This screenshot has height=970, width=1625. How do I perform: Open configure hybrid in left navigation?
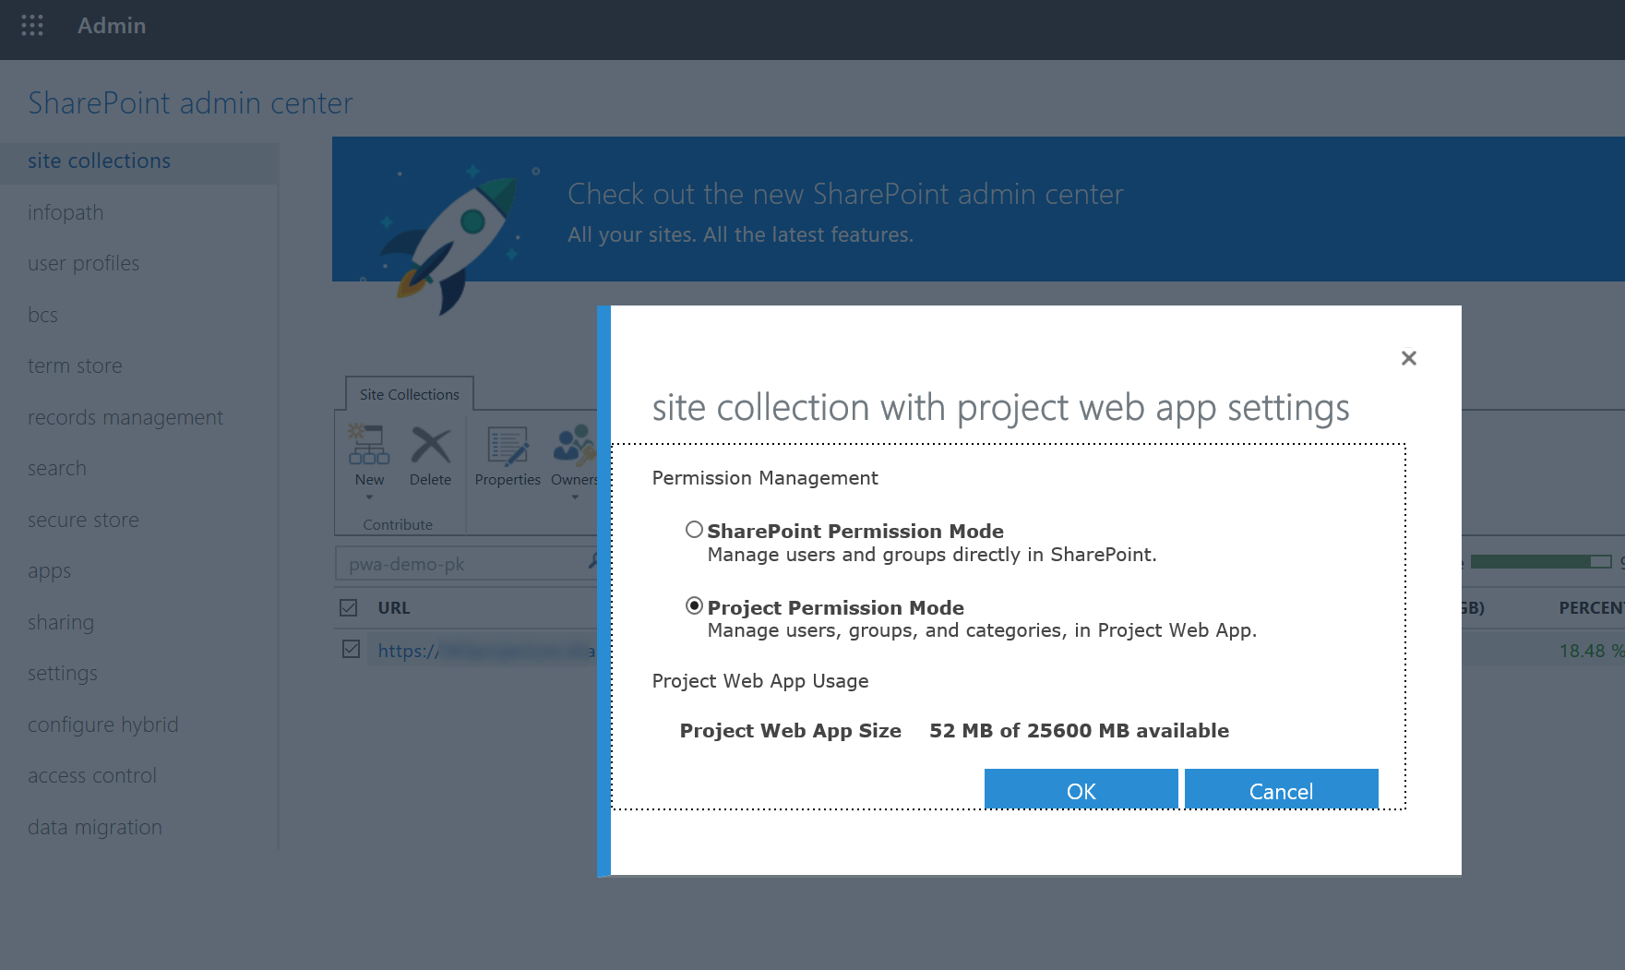point(103,725)
